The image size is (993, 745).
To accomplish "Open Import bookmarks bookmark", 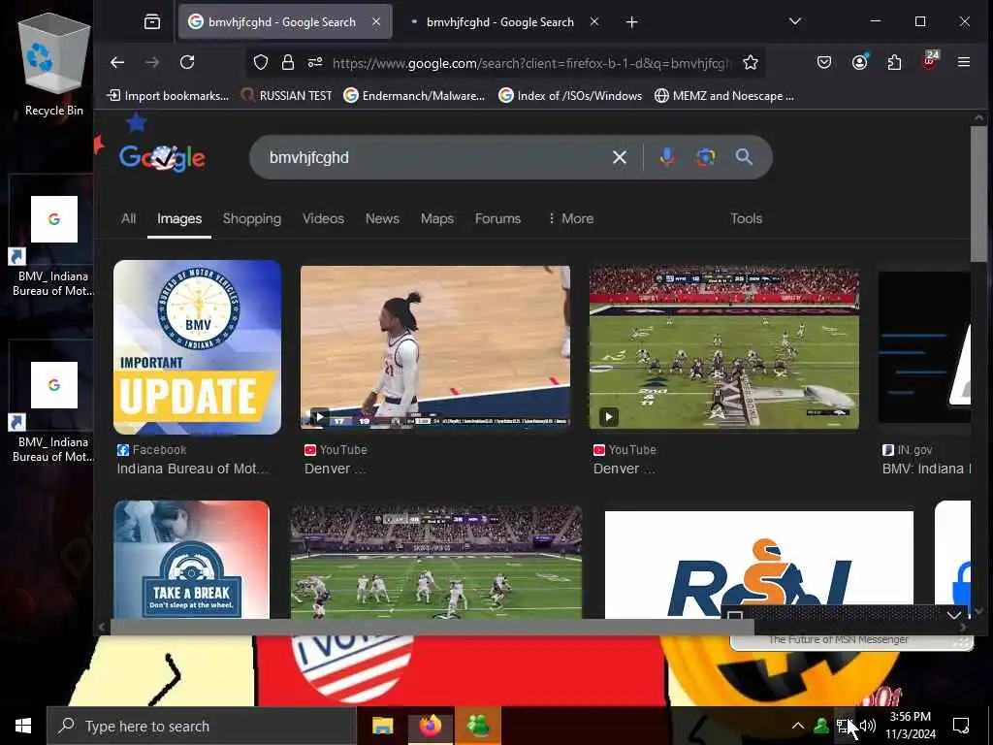I will tap(168, 96).
